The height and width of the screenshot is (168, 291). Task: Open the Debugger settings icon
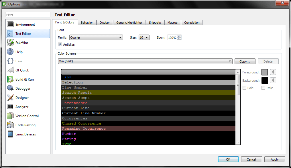tap(10, 88)
